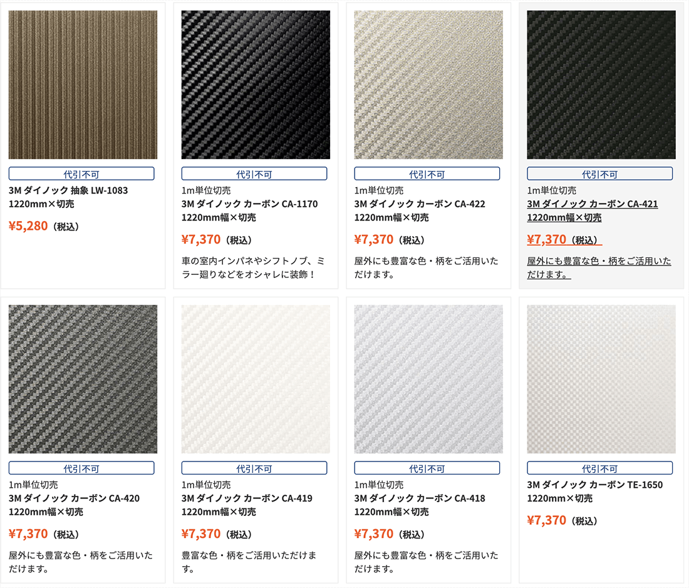Open the LW-1083 brown striped texture thumbnail
Viewport: 689px width, 588px height.
pos(83,85)
